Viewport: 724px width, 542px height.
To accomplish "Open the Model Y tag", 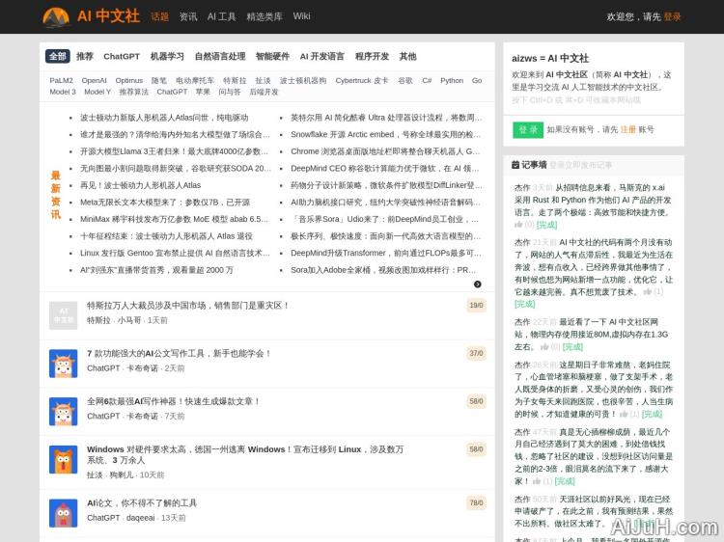I will [97, 92].
